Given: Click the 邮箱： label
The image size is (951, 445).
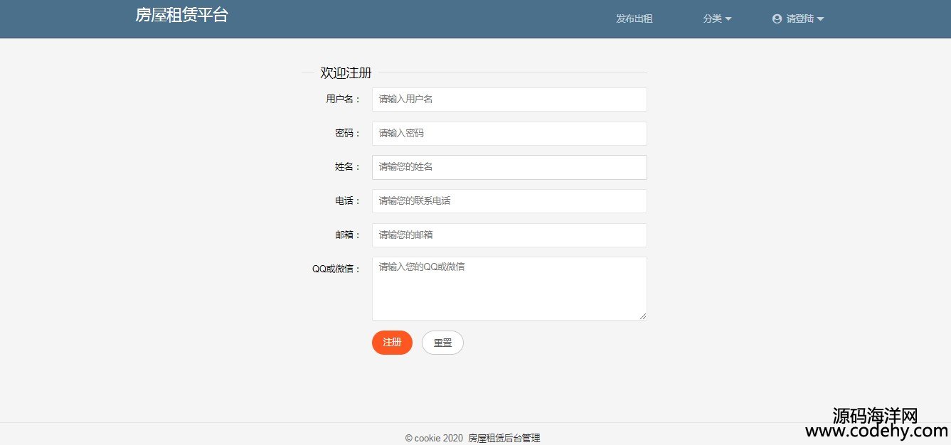Looking at the screenshot, I should 348,235.
